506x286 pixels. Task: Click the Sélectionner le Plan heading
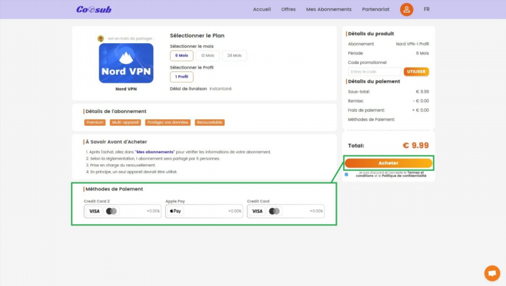pyautogui.click(x=197, y=36)
